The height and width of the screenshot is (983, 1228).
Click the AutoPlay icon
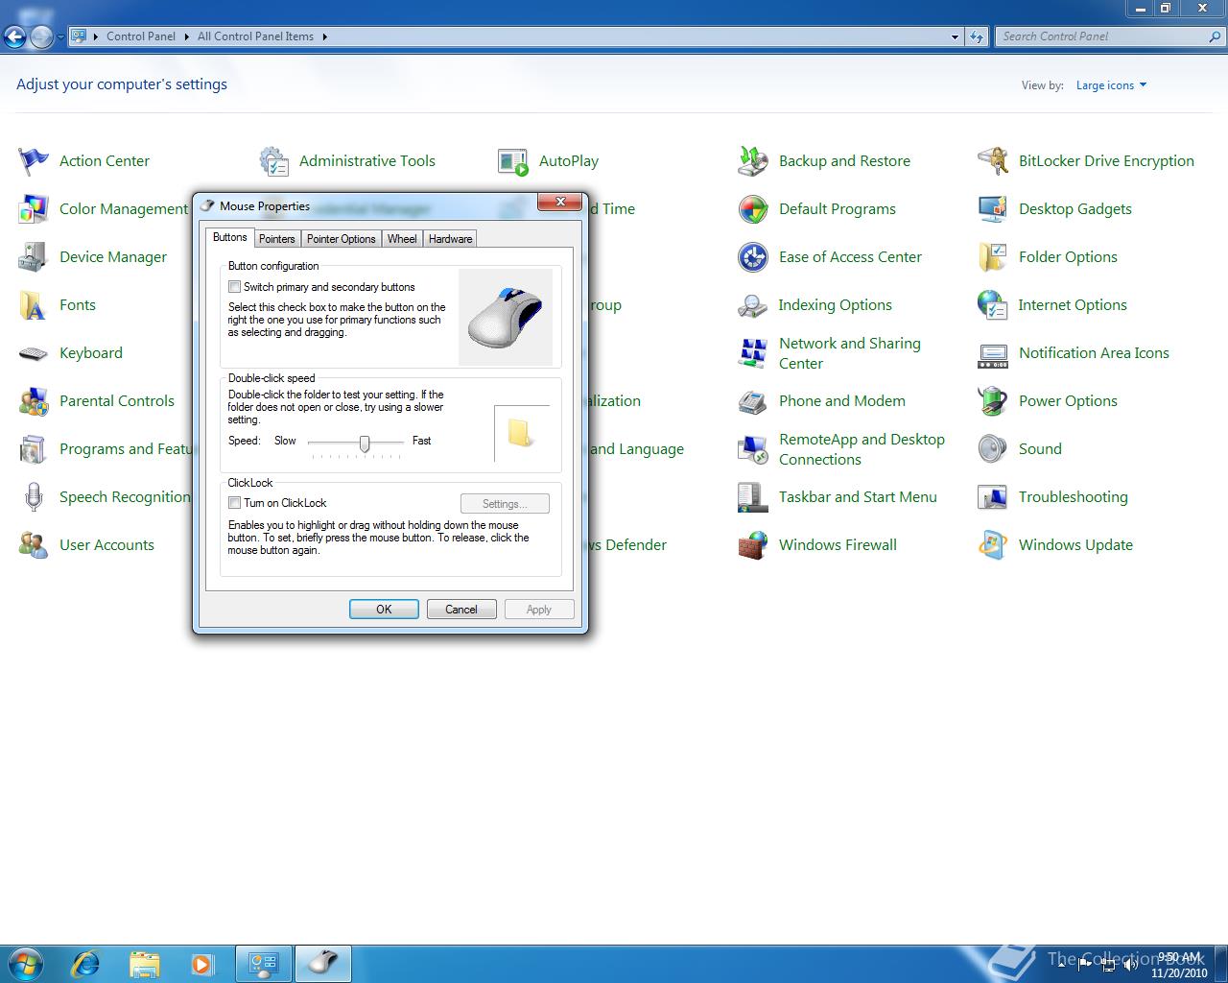point(513,161)
